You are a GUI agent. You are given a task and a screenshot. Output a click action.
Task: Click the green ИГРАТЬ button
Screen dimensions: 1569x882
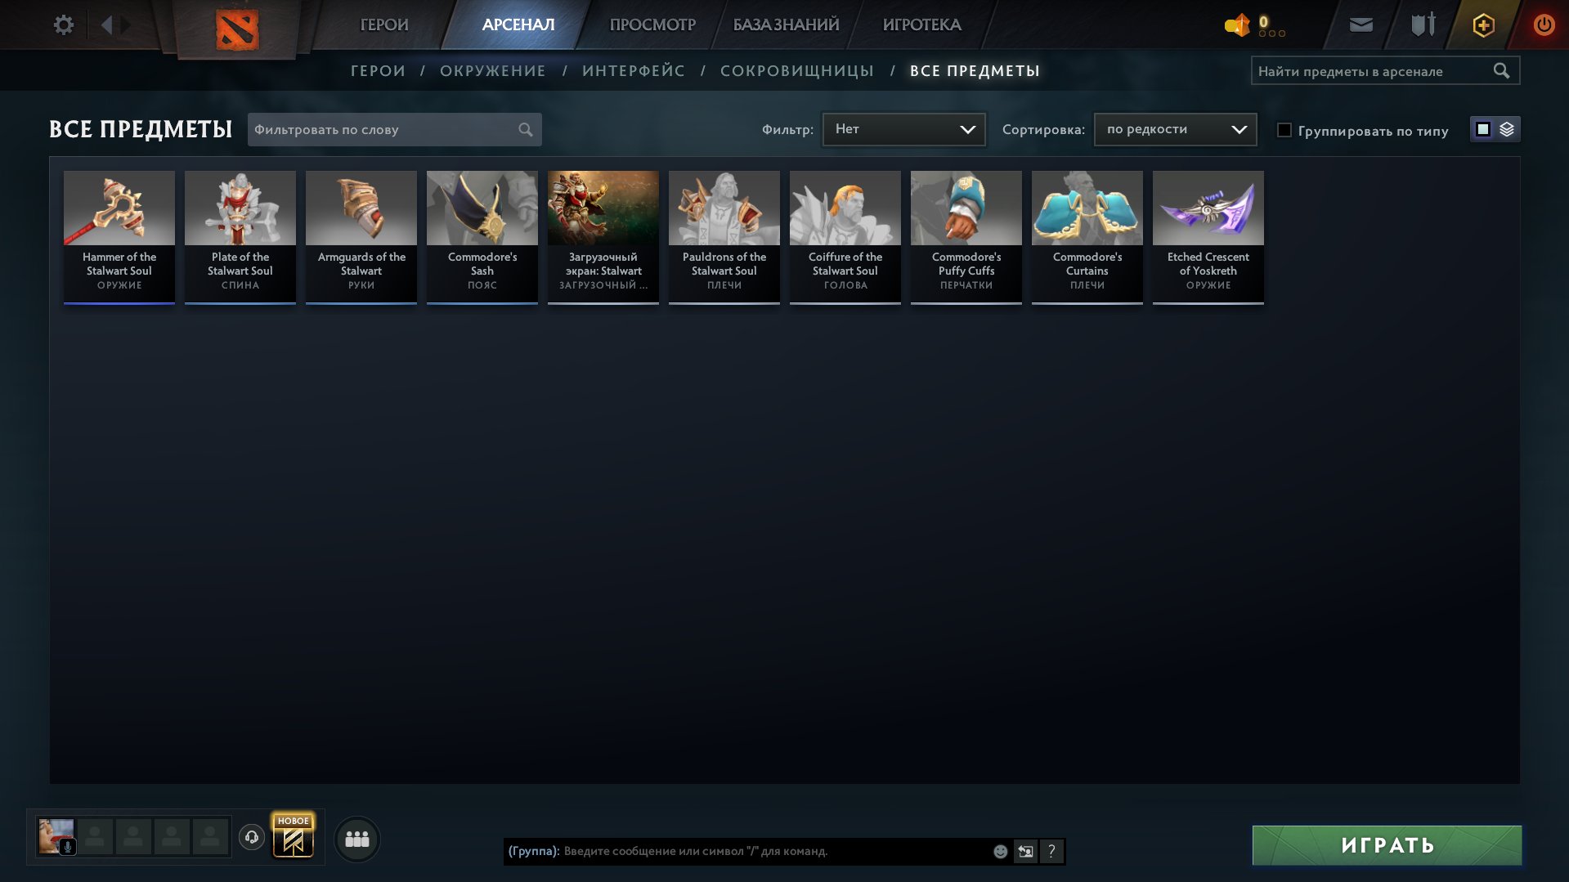(x=1387, y=845)
